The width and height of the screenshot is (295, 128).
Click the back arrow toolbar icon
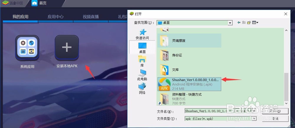tap(239, 23)
